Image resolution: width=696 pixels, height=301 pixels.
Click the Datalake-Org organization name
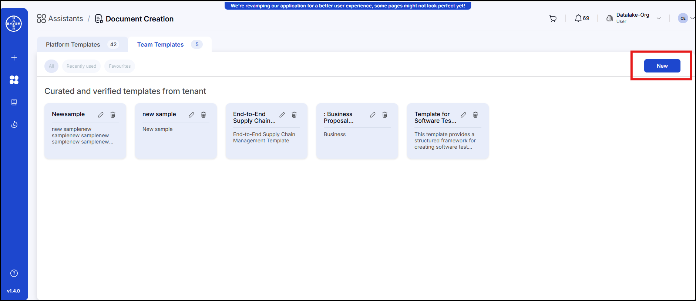click(x=632, y=15)
